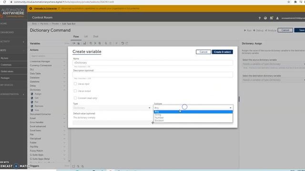Bookmark the page with the star icon
305x171 pixels.
(289, 2)
